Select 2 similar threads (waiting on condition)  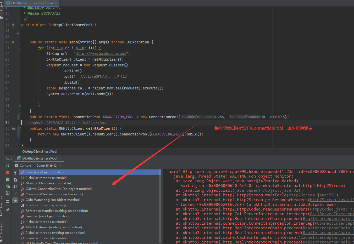pyautogui.click(x=89, y=232)
